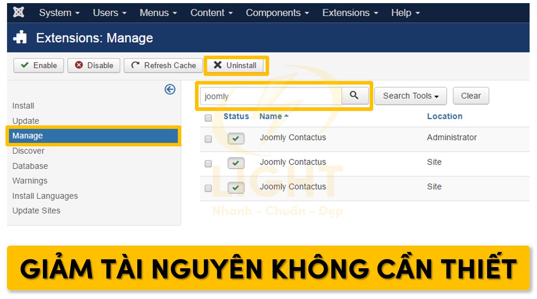The width and height of the screenshot is (537, 299).
Task: Click the Administrator location cell
Action: (x=452, y=137)
